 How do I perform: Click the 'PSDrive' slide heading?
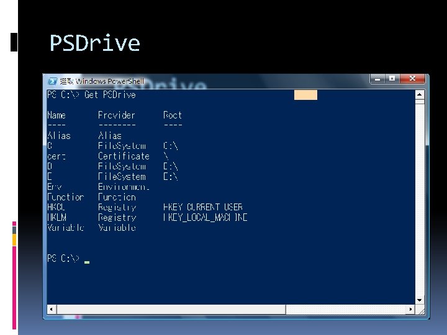point(95,43)
